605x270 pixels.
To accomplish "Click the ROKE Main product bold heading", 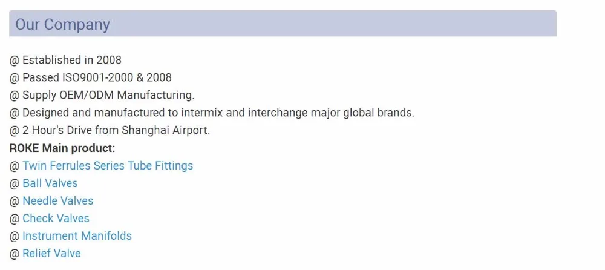I will [62, 148].
